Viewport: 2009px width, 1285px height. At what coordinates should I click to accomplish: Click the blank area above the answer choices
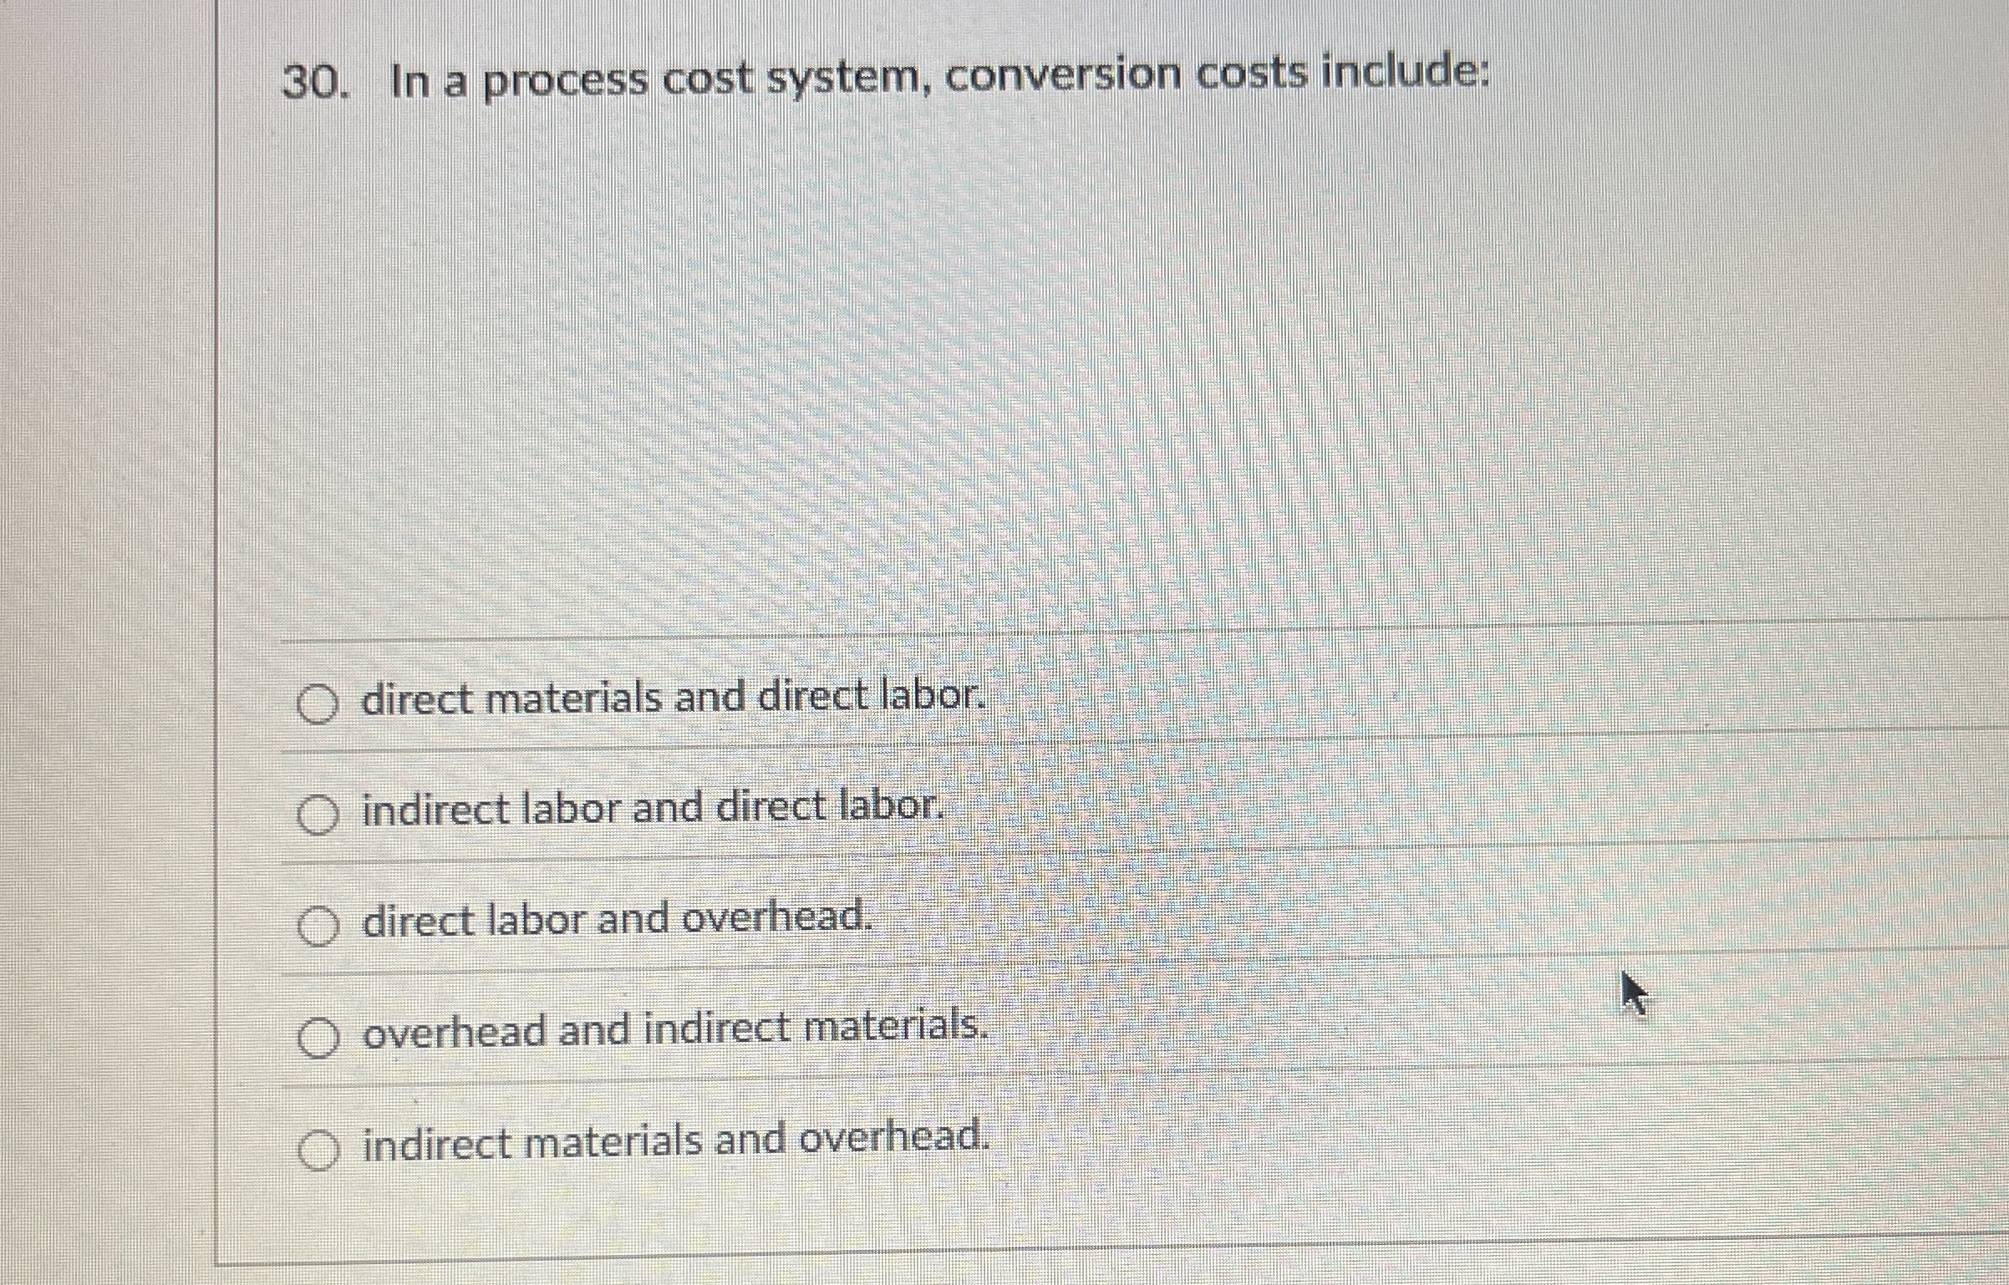(1003, 376)
